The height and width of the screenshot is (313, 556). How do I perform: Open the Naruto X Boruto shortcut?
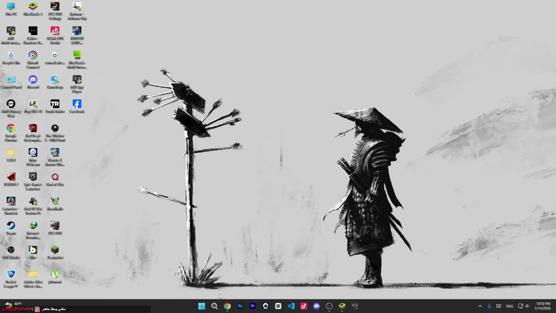pyautogui.click(x=55, y=157)
